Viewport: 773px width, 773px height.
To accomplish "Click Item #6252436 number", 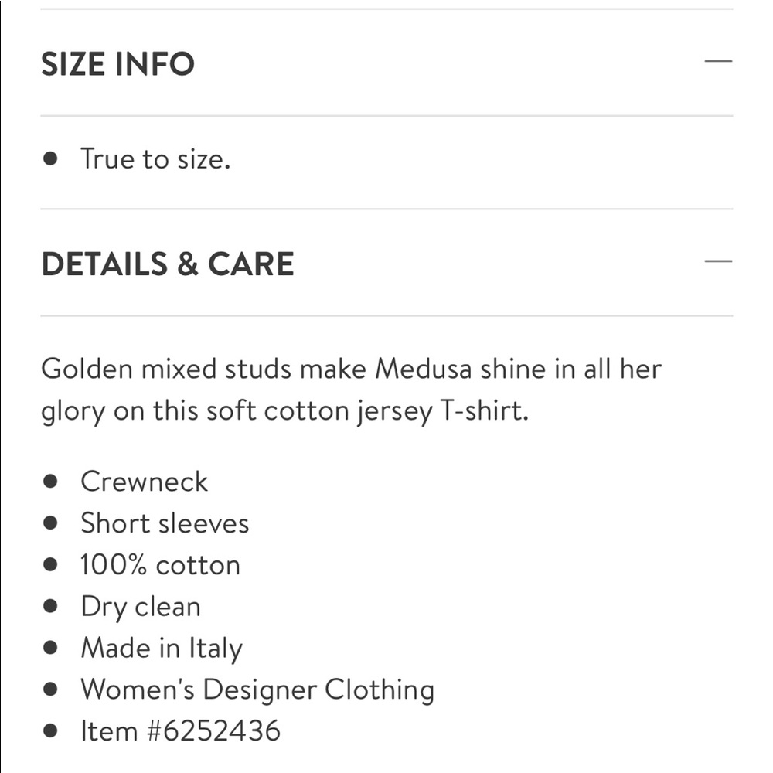I will [x=180, y=730].
